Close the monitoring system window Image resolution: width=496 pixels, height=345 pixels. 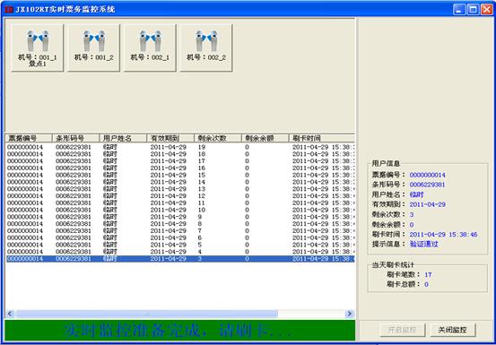pyautogui.click(x=487, y=10)
